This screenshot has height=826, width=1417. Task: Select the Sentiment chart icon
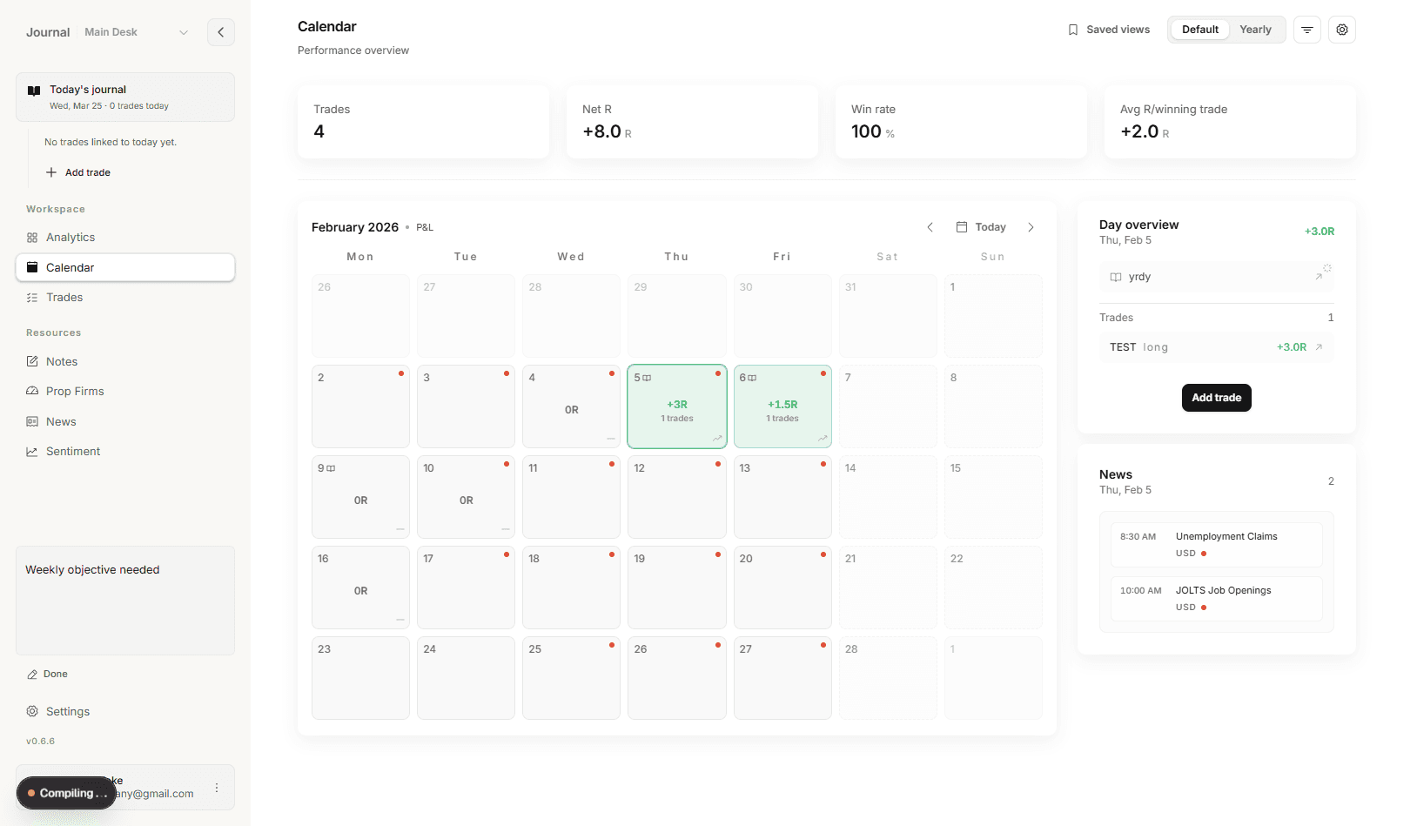[30, 451]
